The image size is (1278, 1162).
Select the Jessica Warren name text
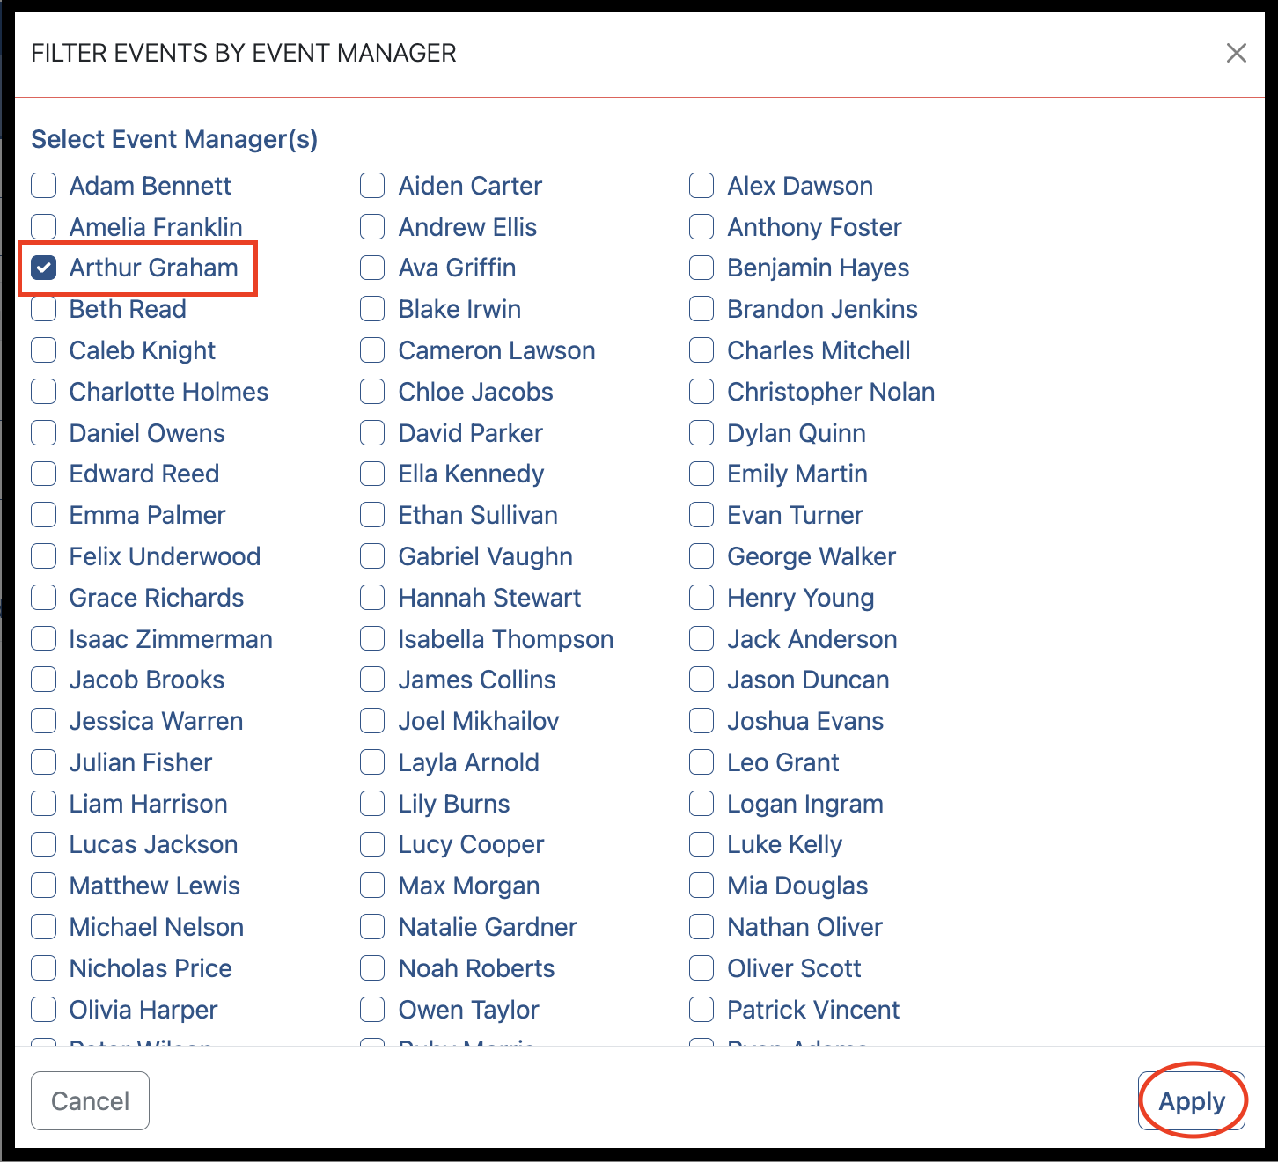[x=157, y=721]
